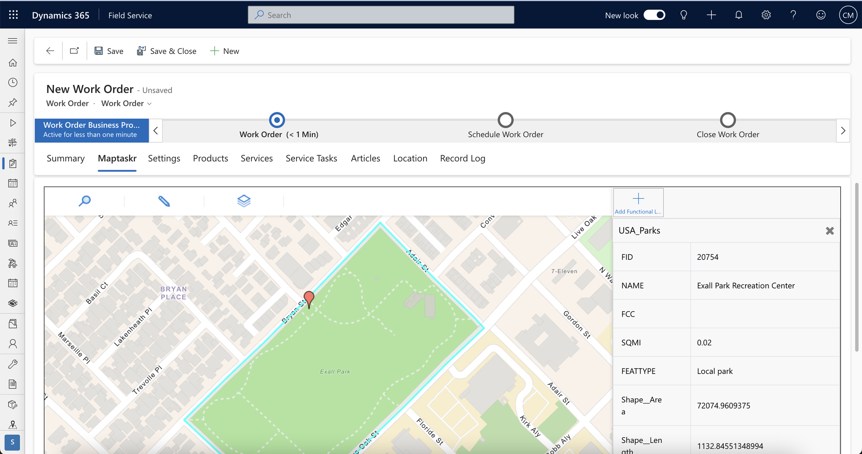This screenshot has height=454, width=862.
Task: Expand the Work Order form selector dropdown
Action: pos(149,104)
